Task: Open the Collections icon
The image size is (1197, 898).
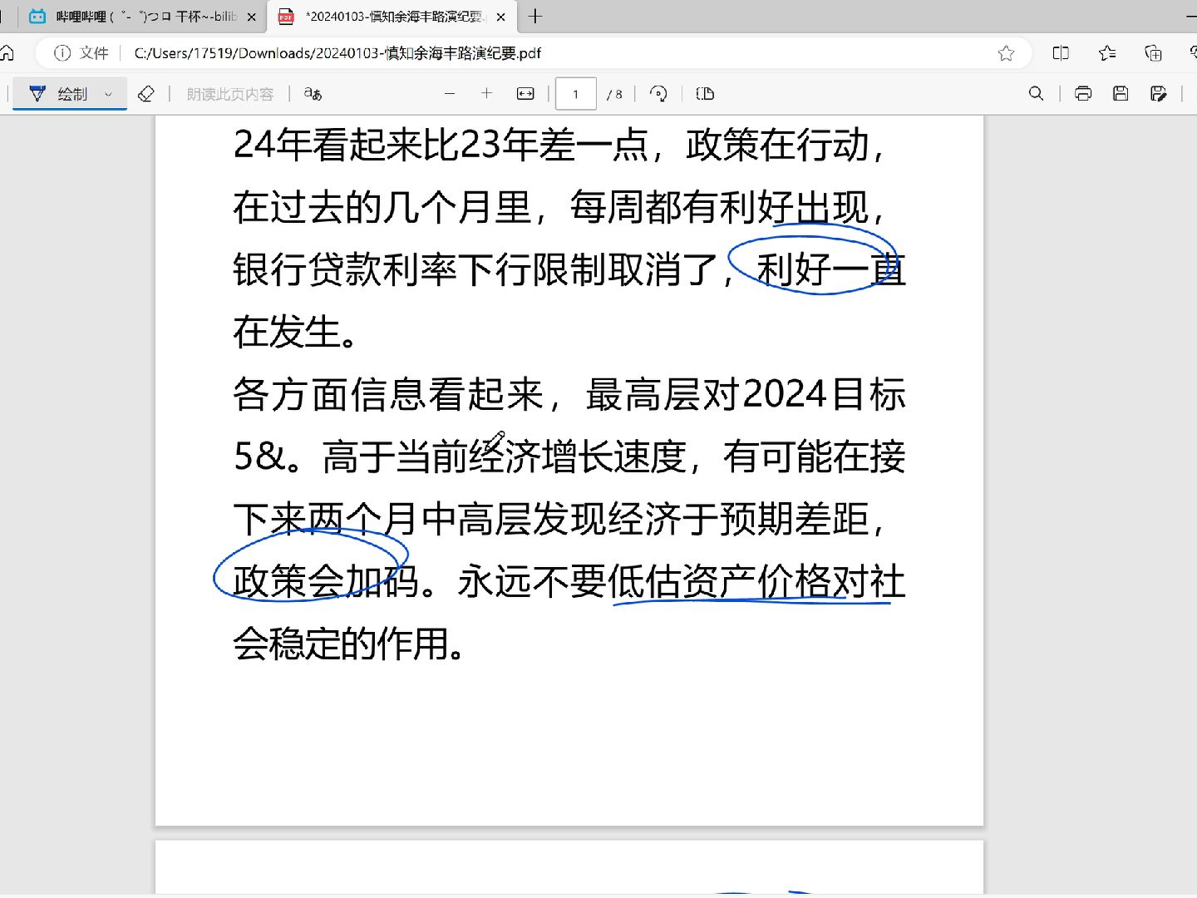Action: click(x=1153, y=53)
